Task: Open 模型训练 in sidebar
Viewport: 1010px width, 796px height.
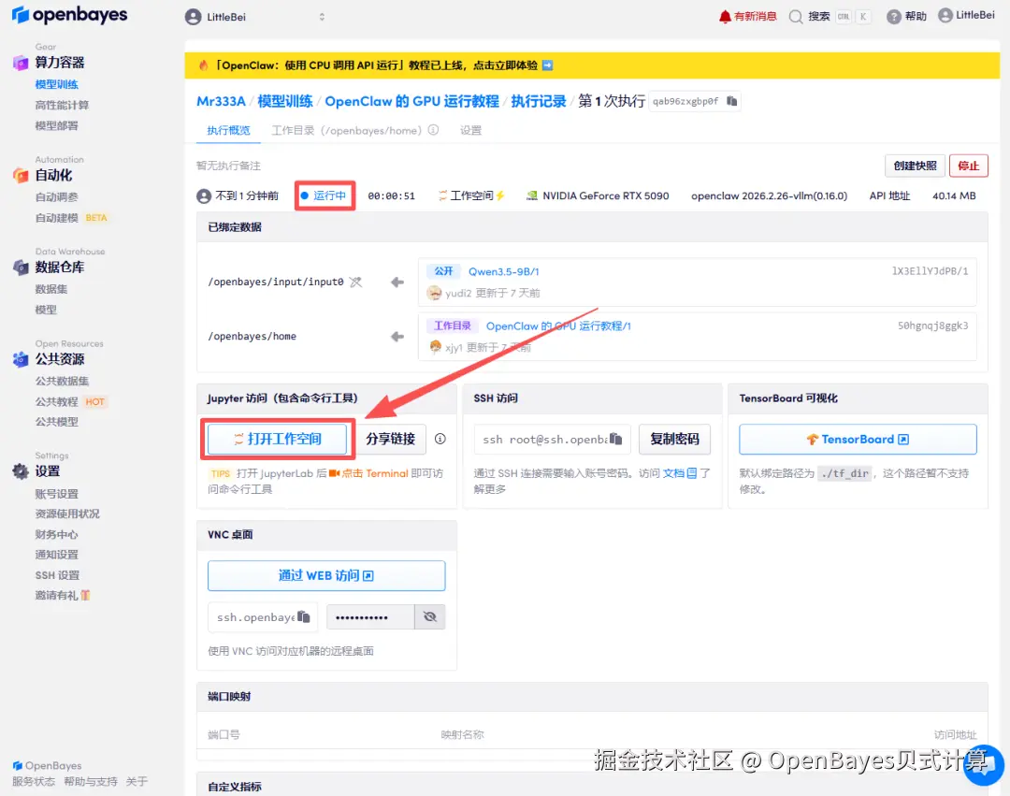Action: coord(57,84)
